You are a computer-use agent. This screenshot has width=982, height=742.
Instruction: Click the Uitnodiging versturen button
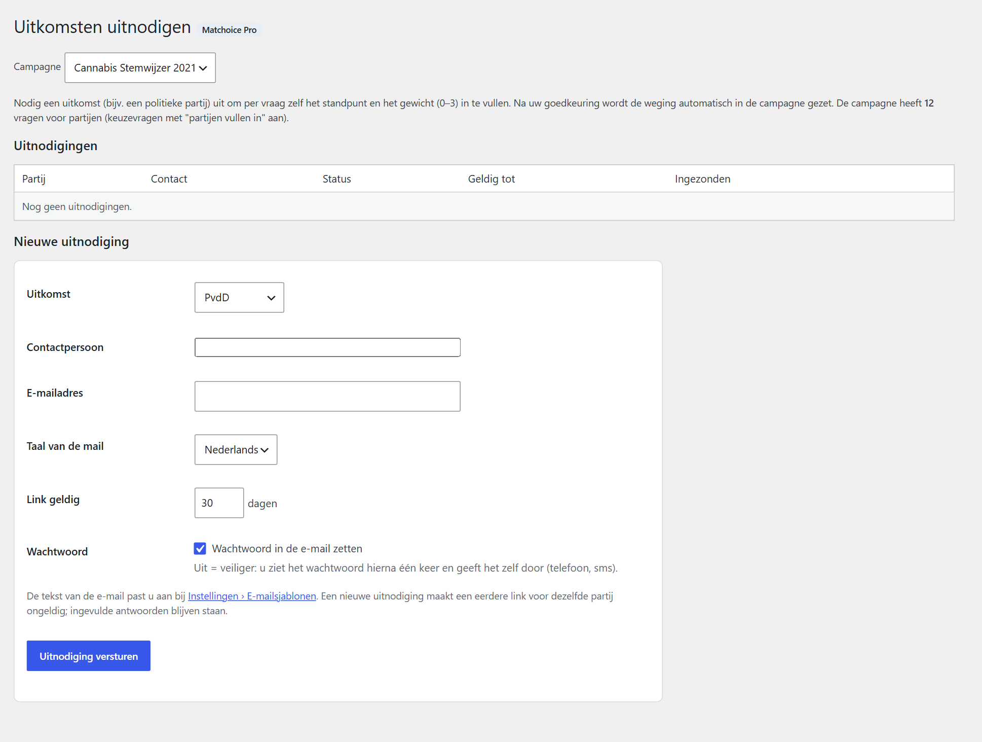89,656
